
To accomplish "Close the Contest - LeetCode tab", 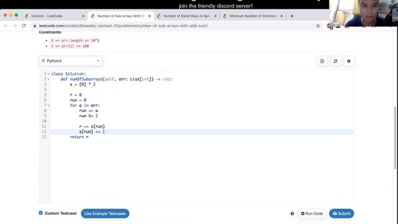I will point(83,16).
